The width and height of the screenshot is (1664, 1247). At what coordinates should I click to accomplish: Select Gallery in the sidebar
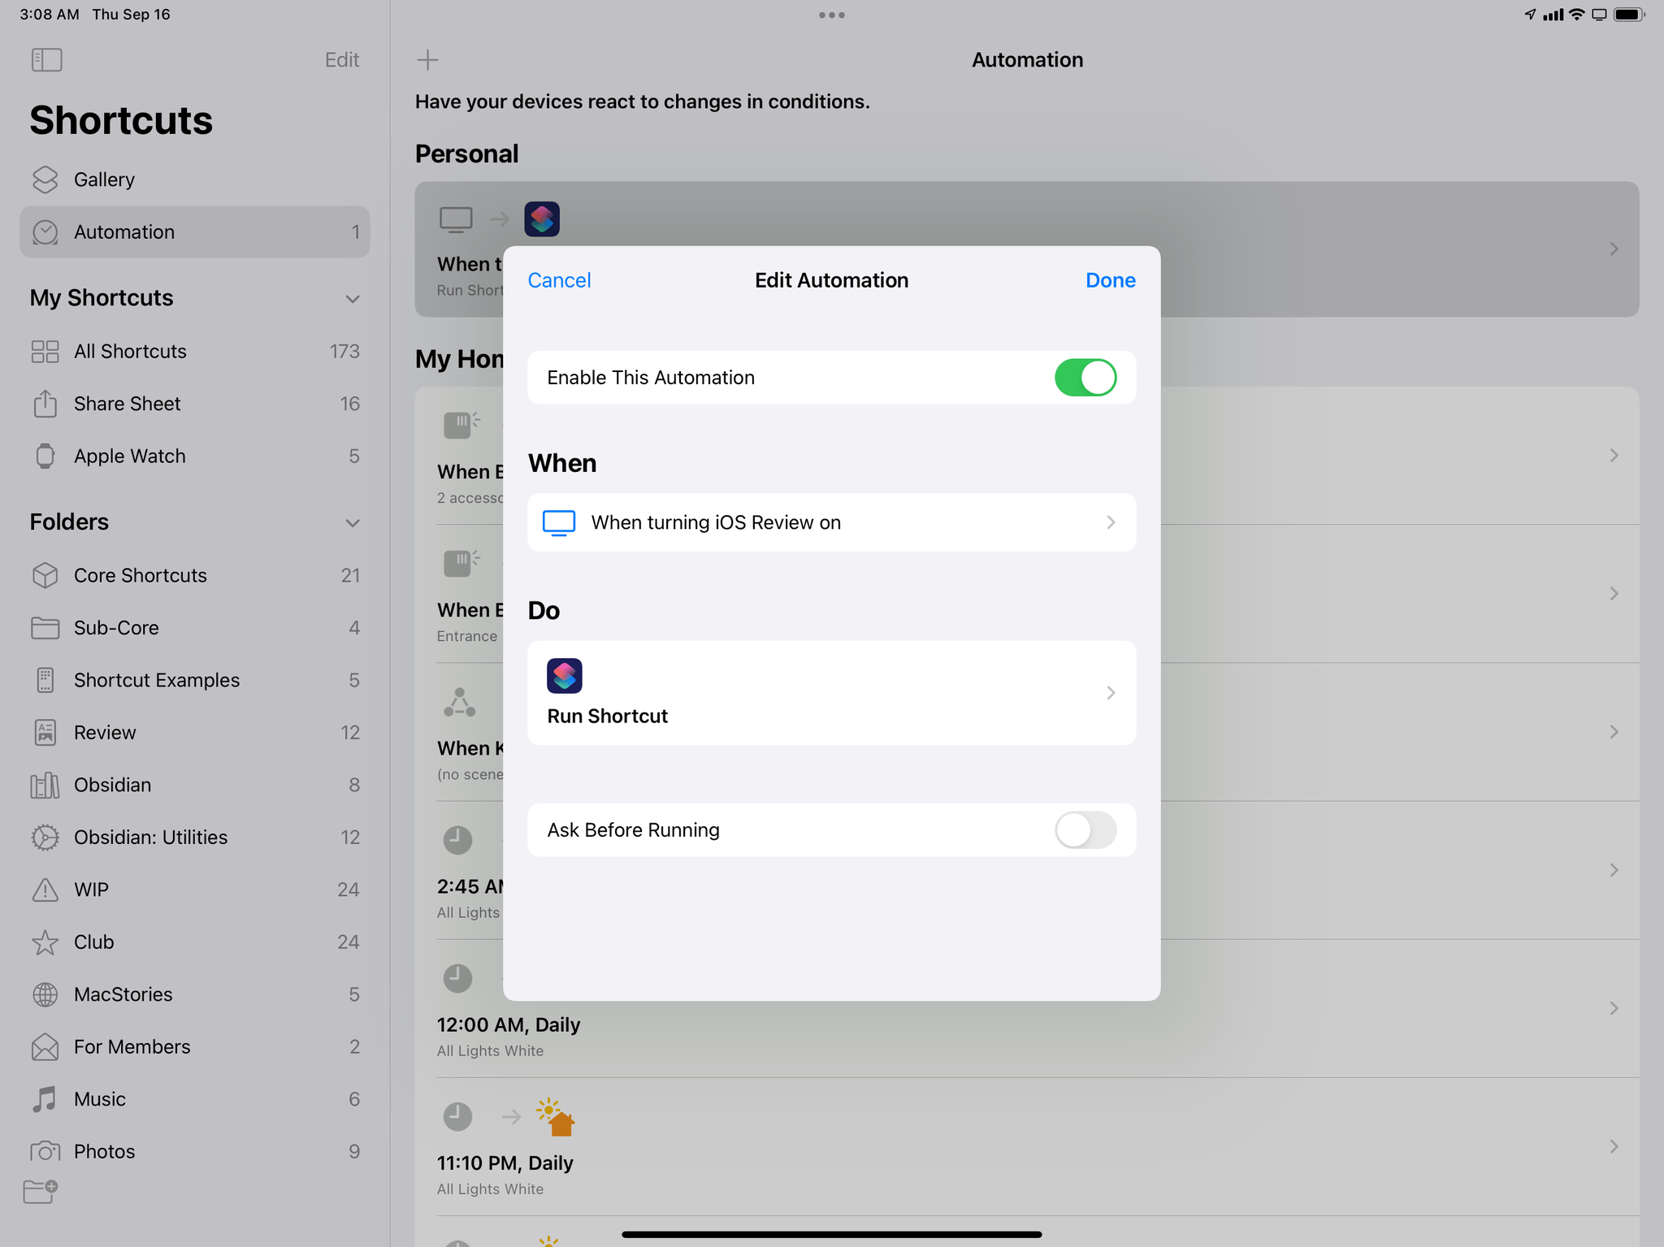click(x=195, y=180)
